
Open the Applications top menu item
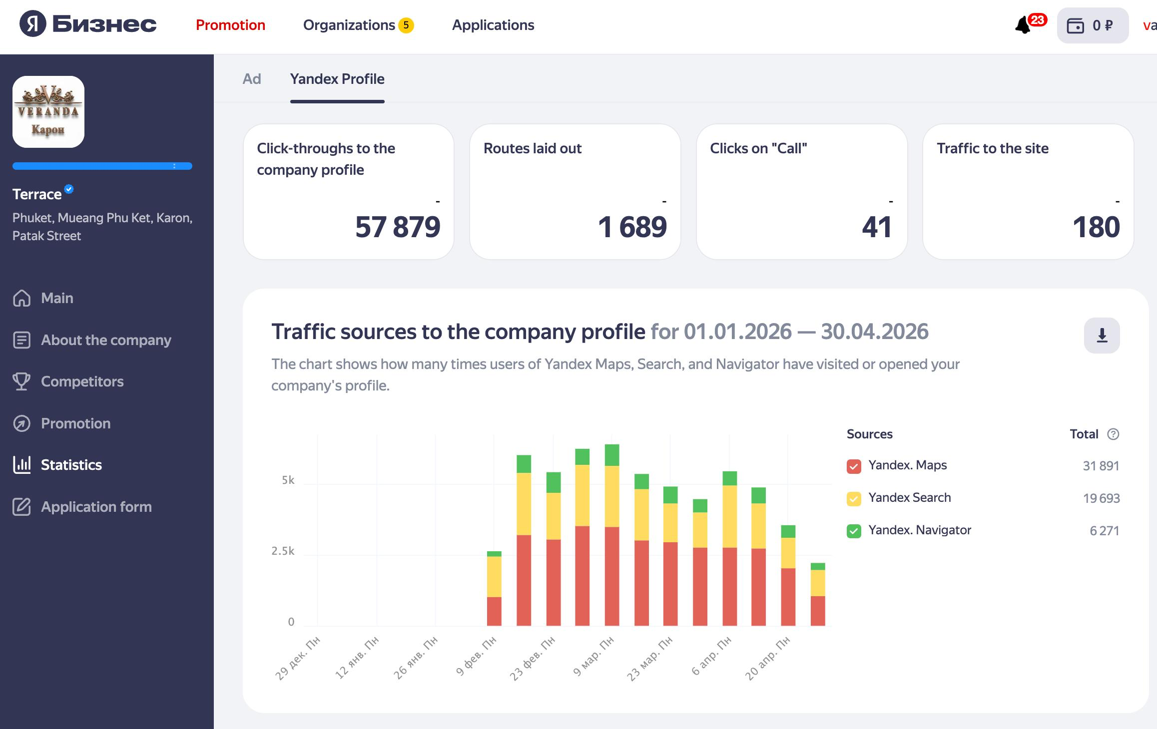tap(493, 25)
